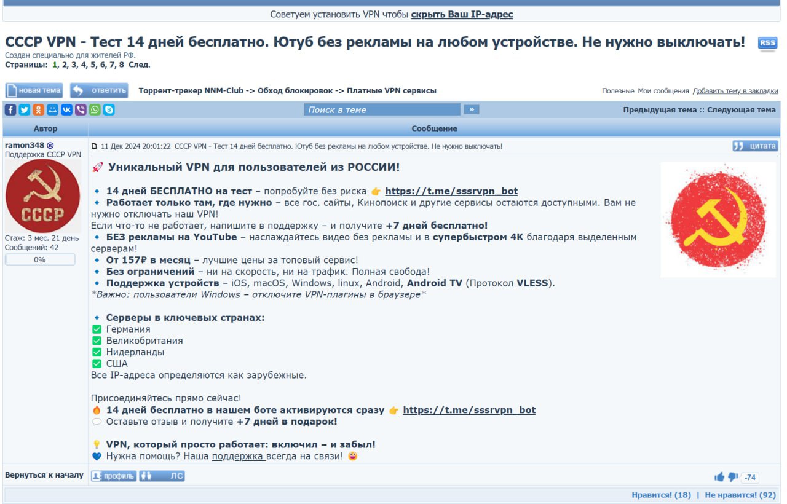This screenshot has height=504, width=787.
Task: Go to page 4 of topic
Action: (83, 65)
